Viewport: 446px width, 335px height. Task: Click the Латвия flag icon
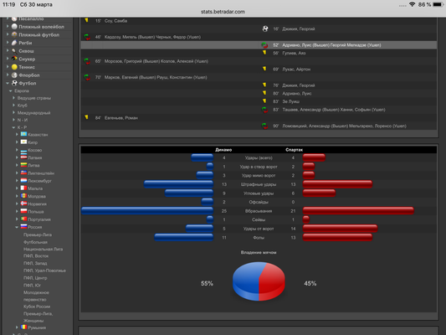pyautogui.click(x=23, y=157)
